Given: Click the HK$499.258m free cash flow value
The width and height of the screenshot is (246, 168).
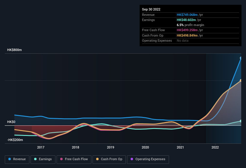Looking at the screenshot, I should coord(187,30).
